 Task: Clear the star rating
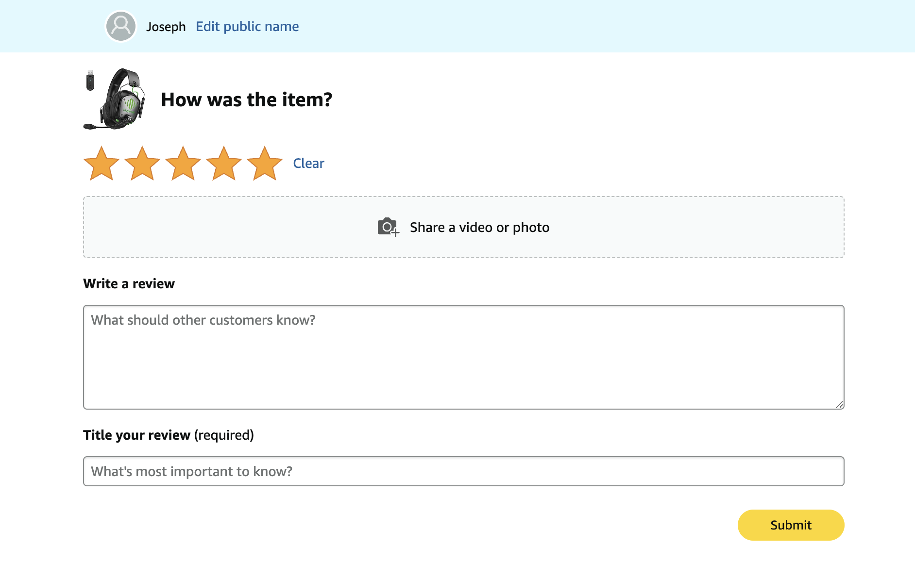308,164
